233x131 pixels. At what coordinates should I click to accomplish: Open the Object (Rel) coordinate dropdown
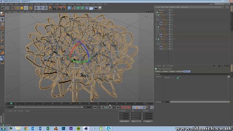point(124,121)
